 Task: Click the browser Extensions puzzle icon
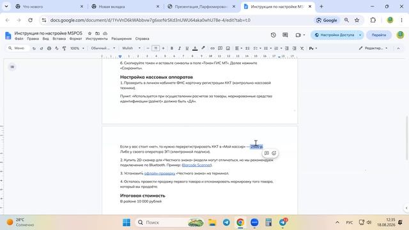373,20
